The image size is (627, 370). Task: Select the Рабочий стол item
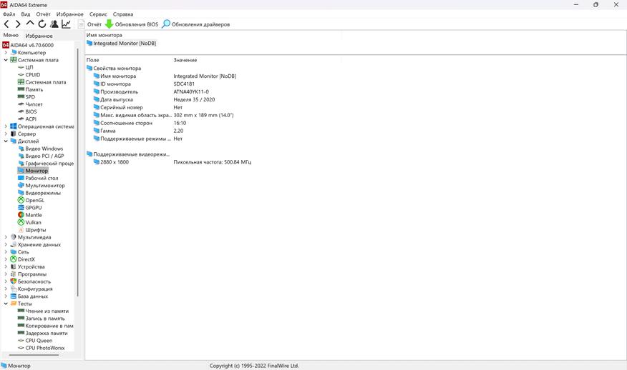[38, 178]
